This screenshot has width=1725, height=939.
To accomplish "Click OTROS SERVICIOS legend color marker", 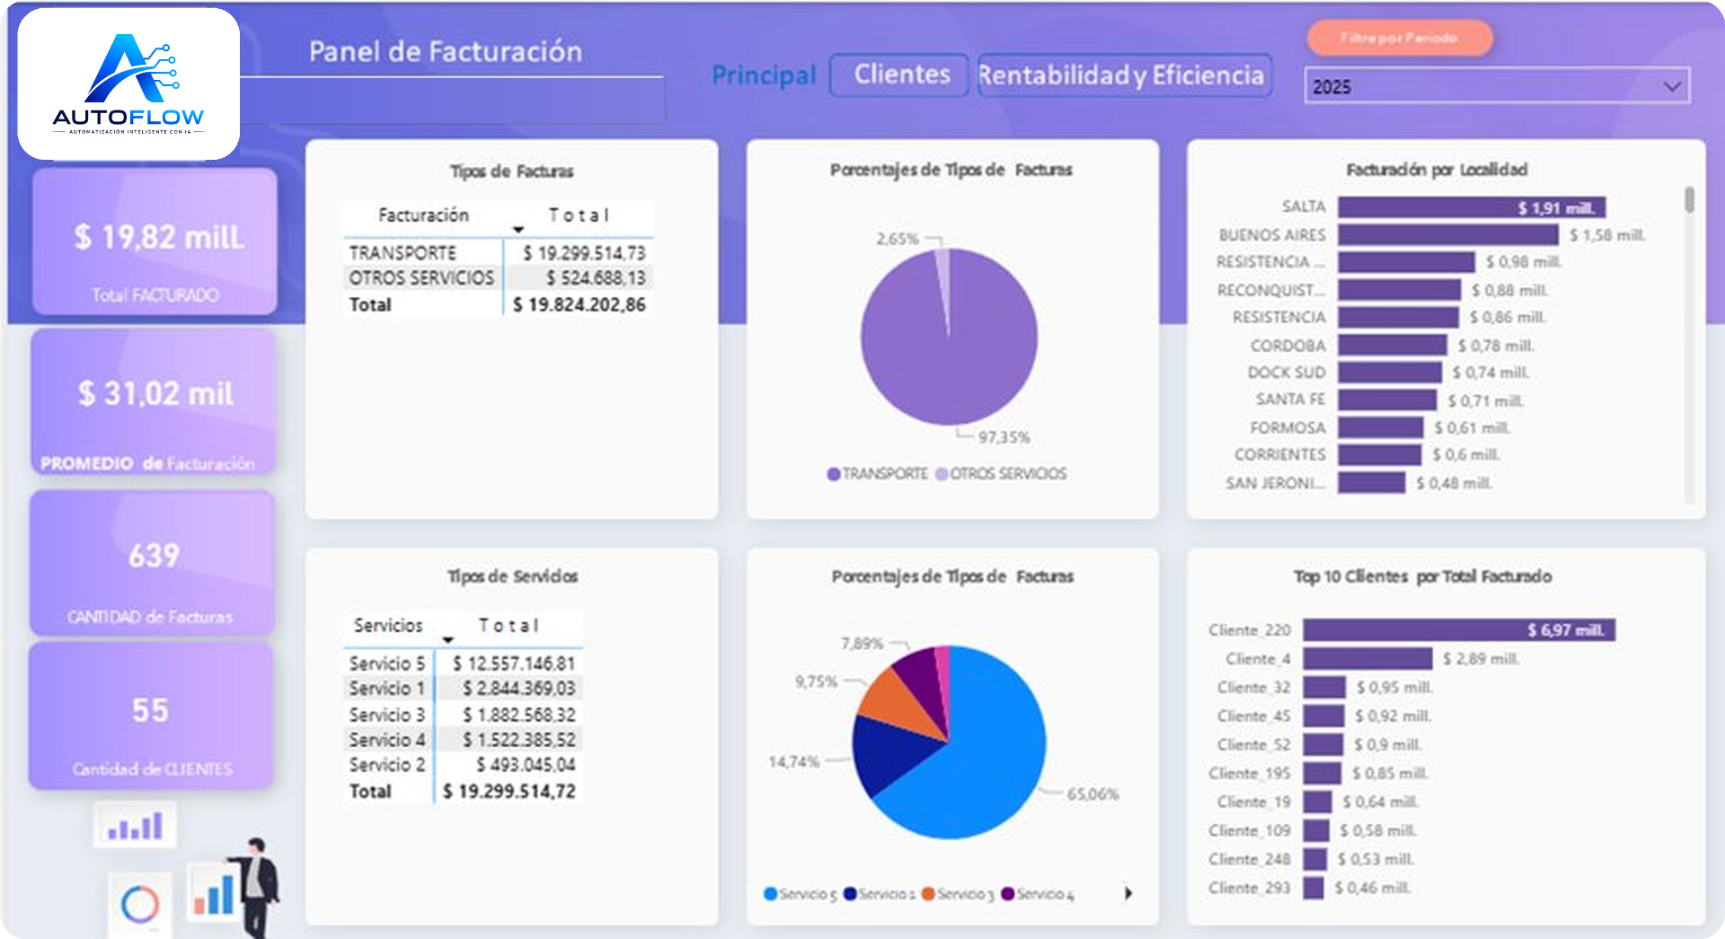I will pos(942,474).
